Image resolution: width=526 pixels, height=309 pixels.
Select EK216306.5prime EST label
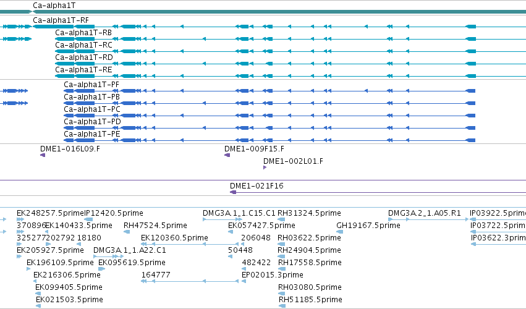[x=67, y=276]
